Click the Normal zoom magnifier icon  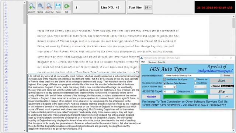click(x=41, y=6)
